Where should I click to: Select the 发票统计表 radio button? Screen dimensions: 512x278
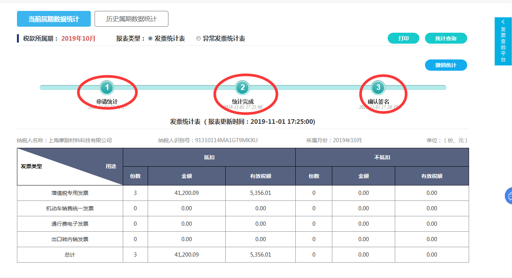coord(150,38)
